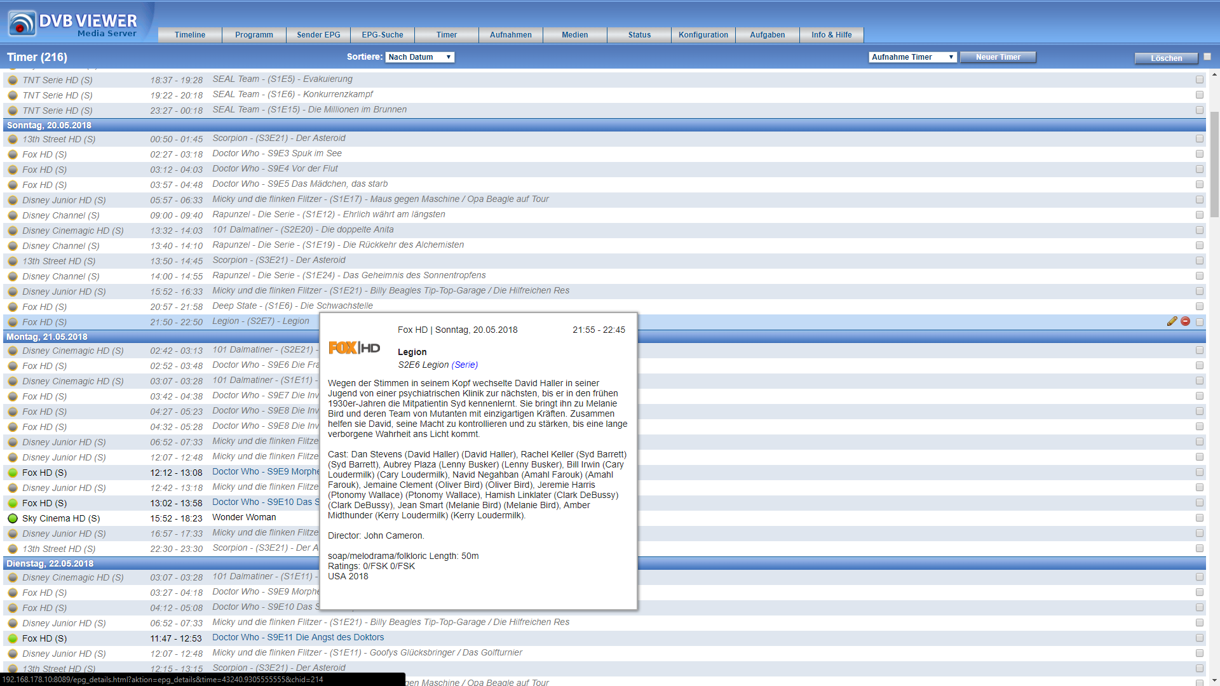Image resolution: width=1220 pixels, height=686 pixels.
Task: Open Doctor Who S9E11 Die Angst des Doktors
Action: [298, 637]
